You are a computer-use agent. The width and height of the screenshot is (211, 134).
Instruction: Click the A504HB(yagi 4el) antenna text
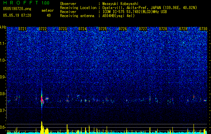tap(118, 16)
